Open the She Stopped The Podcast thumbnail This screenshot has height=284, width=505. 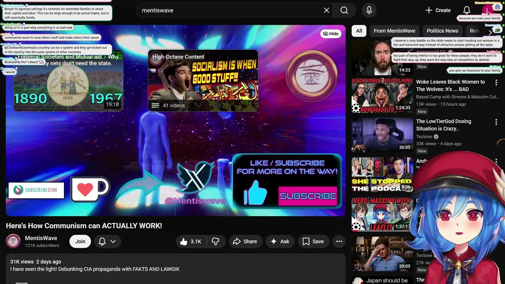pyautogui.click(x=382, y=174)
